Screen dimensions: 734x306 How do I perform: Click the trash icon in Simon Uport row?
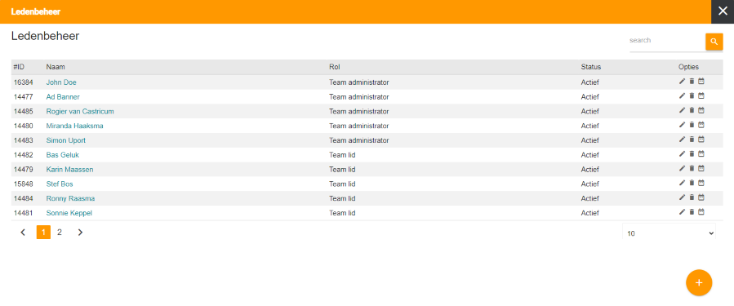tap(692, 140)
